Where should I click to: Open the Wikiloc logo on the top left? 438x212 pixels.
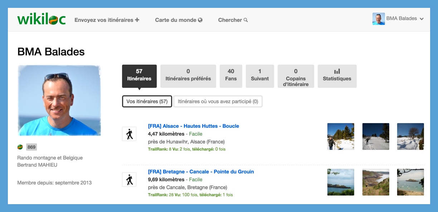(41, 19)
